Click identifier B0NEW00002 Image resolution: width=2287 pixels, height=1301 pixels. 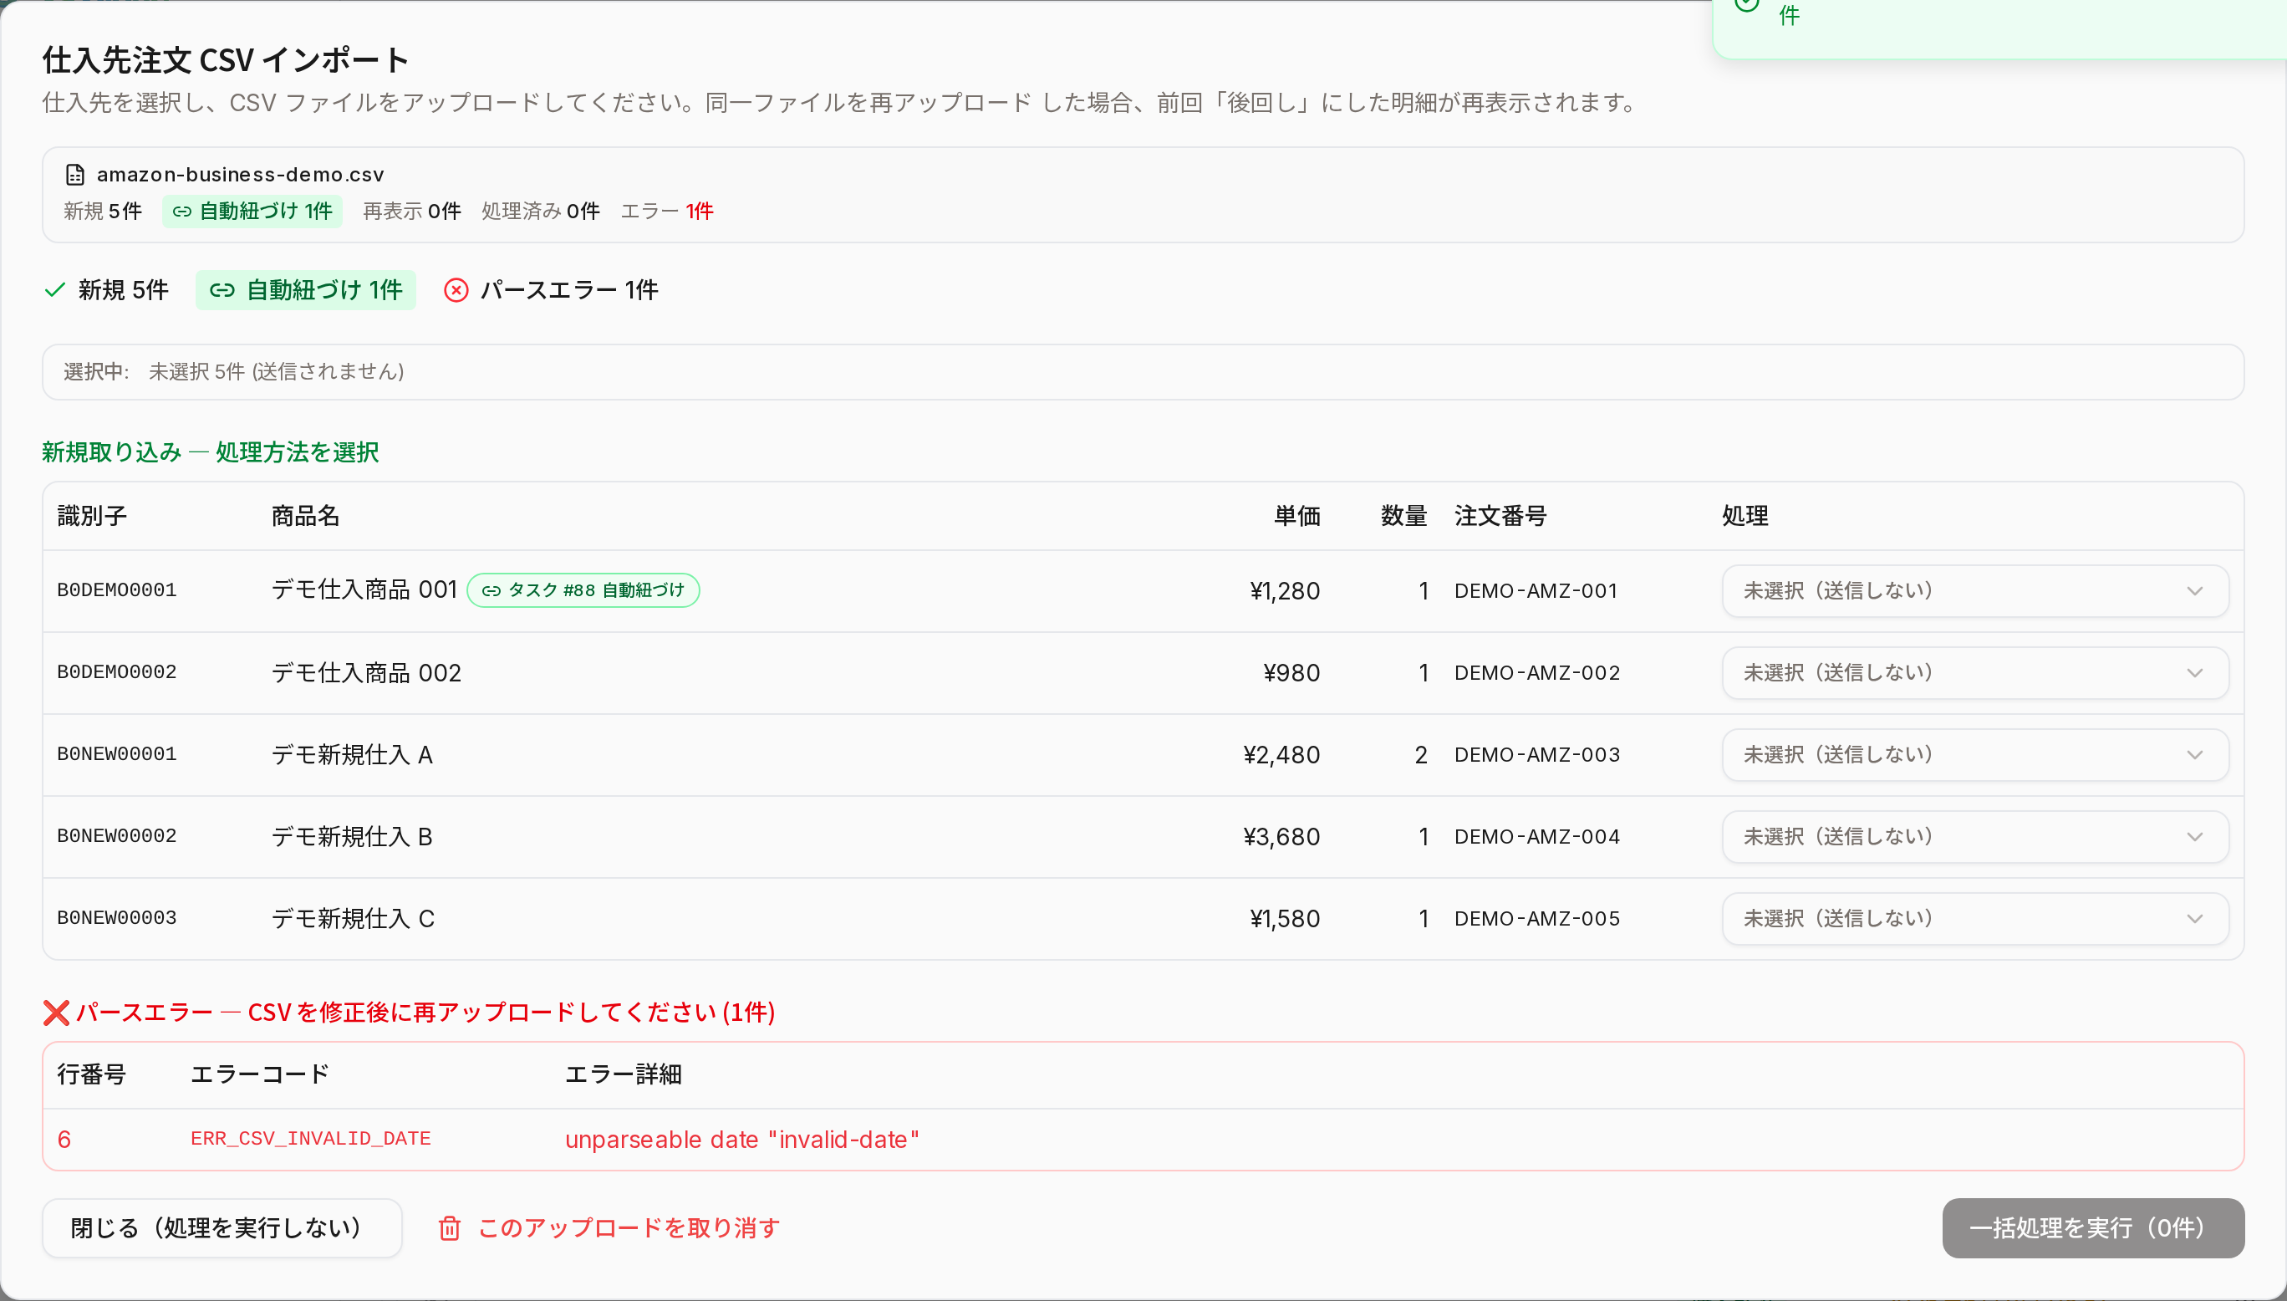(117, 837)
